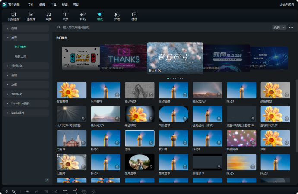Click the scissors split icon
298x194 pixels.
tap(56, 191)
